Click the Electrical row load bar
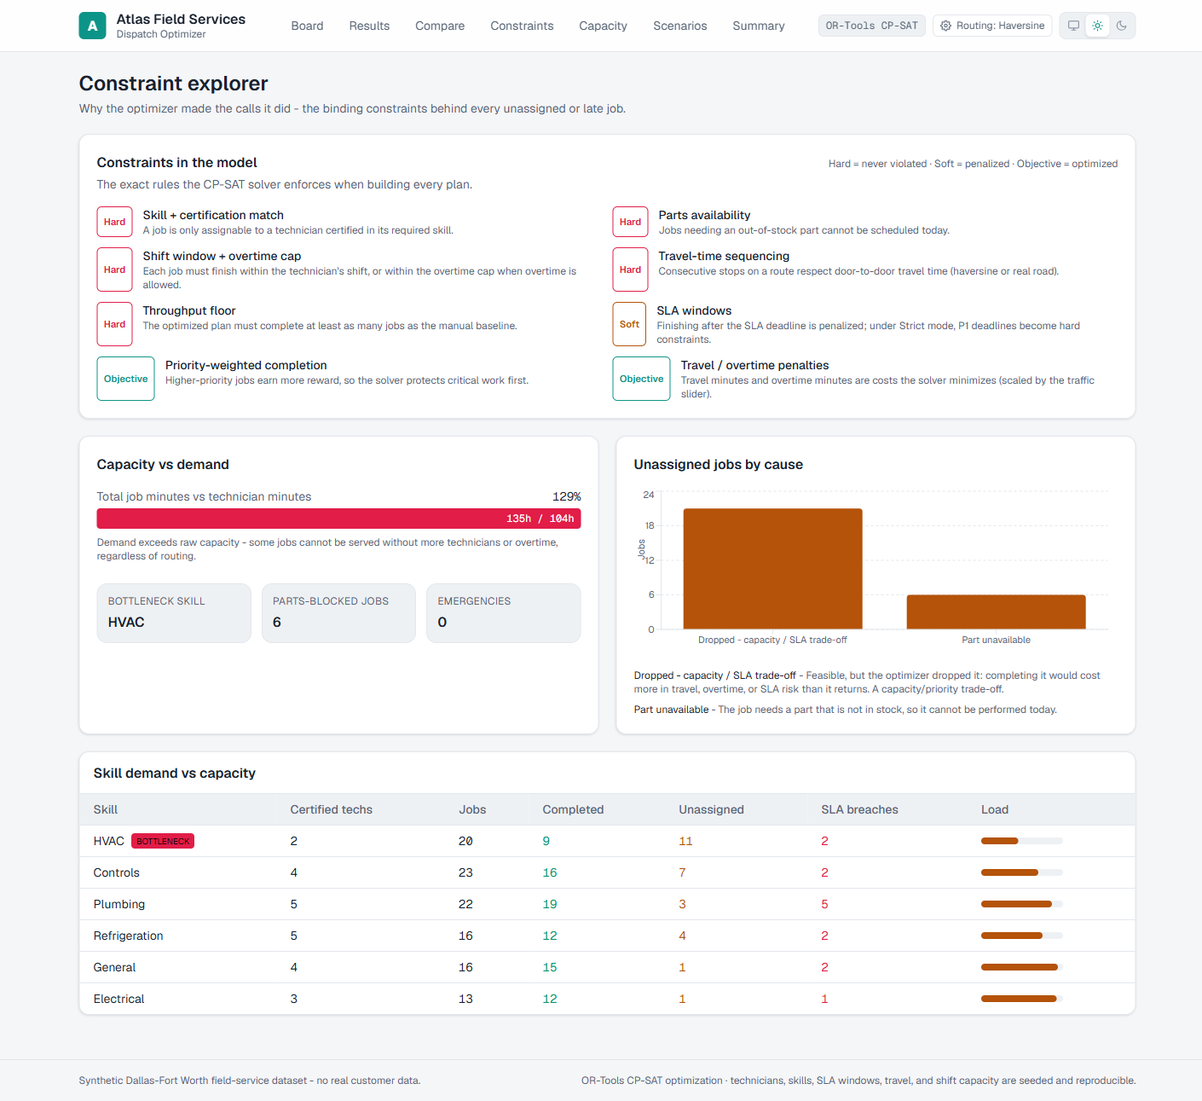This screenshot has height=1101, width=1202. 1021,999
